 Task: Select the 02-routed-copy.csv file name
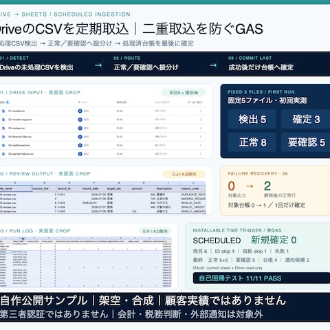(x=20, y=120)
